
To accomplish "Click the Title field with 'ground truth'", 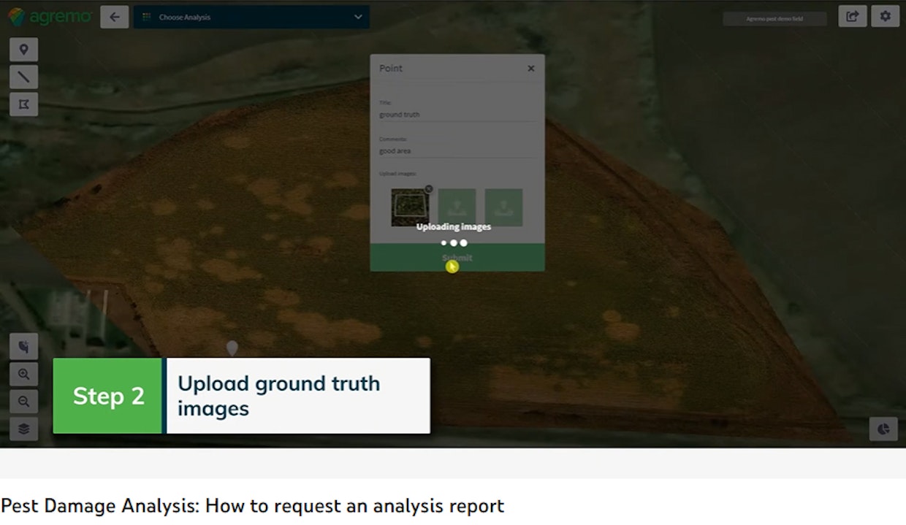I will pyautogui.click(x=457, y=115).
